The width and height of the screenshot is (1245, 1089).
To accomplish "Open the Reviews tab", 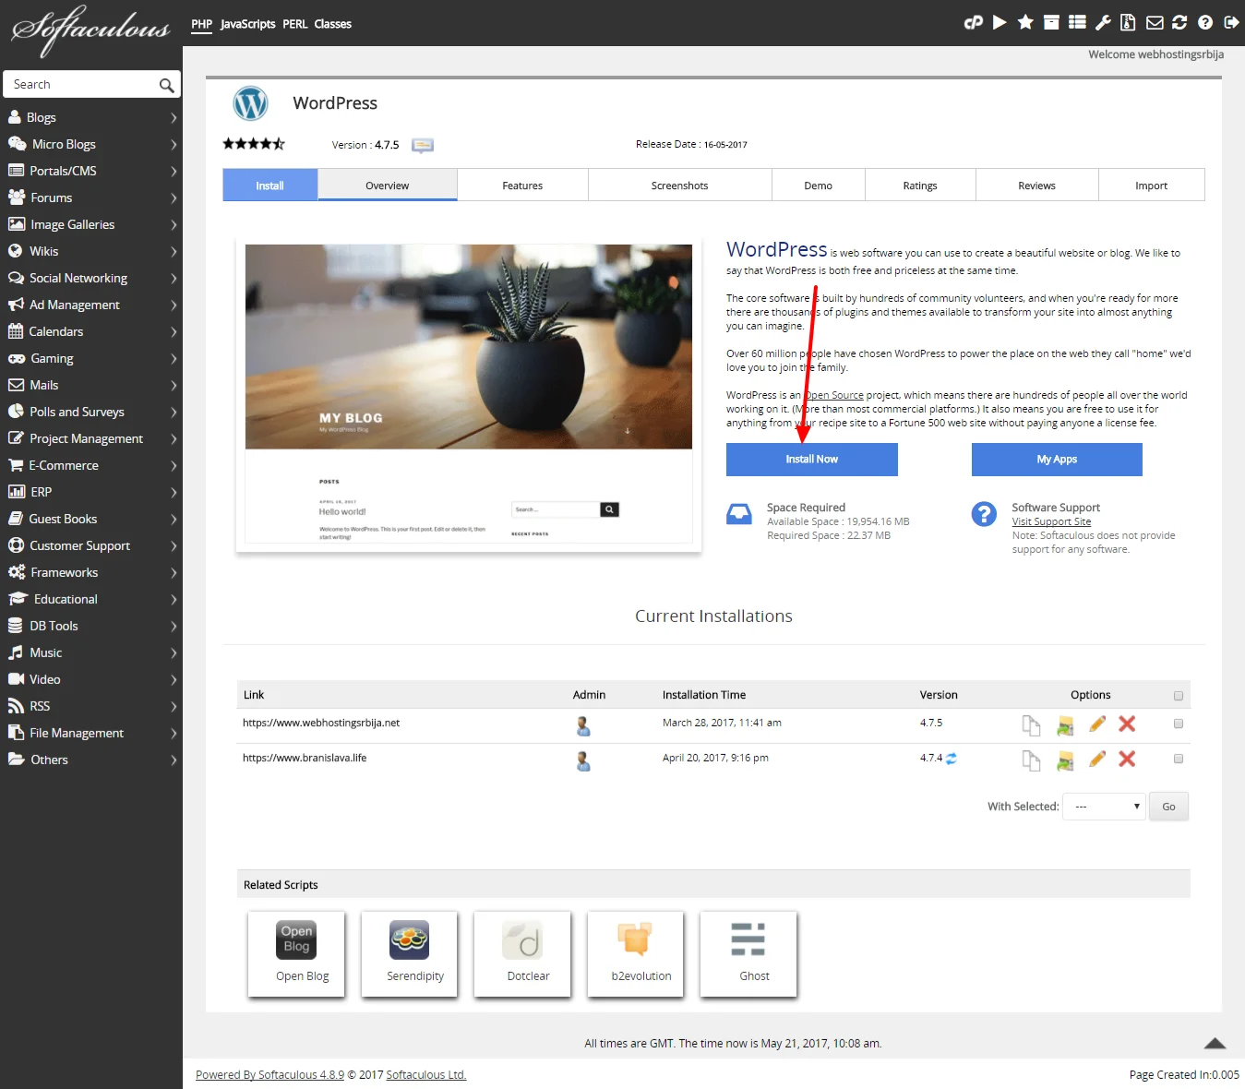I will [1036, 185].
